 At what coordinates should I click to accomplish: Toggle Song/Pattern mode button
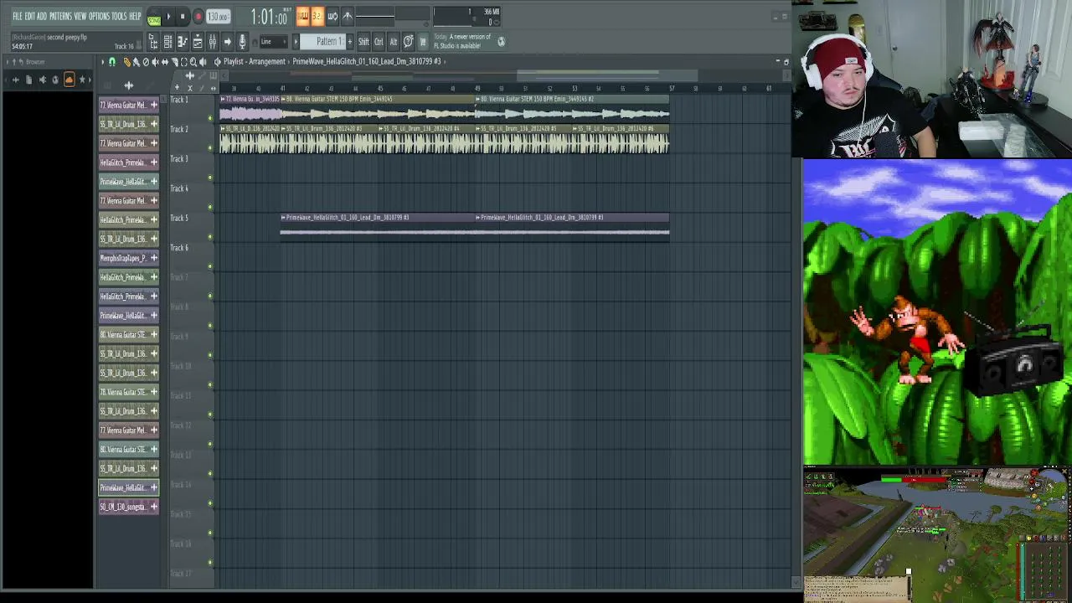(154, 16)
